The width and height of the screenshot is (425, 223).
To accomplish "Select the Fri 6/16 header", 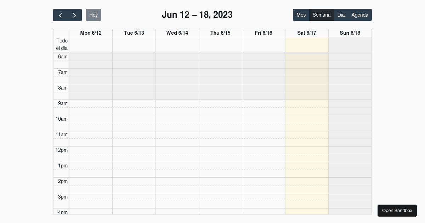I will coord(263,33).
